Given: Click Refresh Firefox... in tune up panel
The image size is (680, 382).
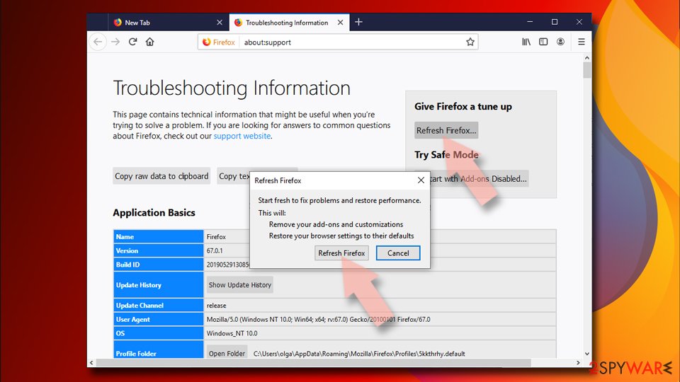Looking at the screenshot, I should coord(446,130).
